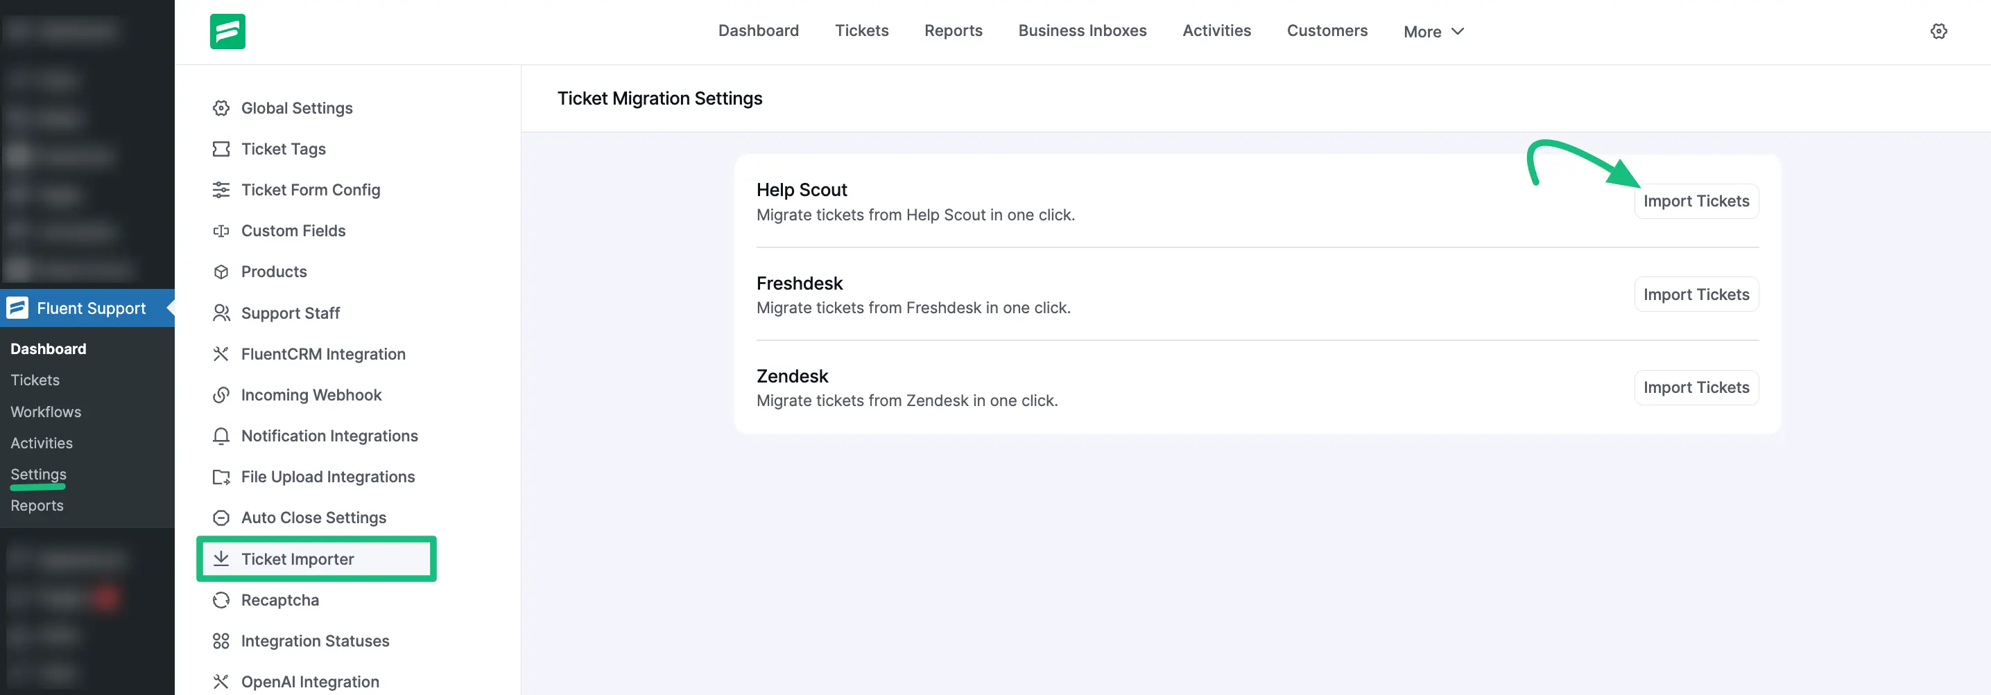Click the wrench icon beside OpenAI Integration
The width and height of the screenshot is (1991, 695).
222,681
